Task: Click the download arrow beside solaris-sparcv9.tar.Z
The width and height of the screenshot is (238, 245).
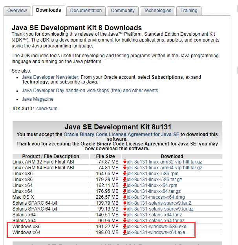Action: coord(124,203)
